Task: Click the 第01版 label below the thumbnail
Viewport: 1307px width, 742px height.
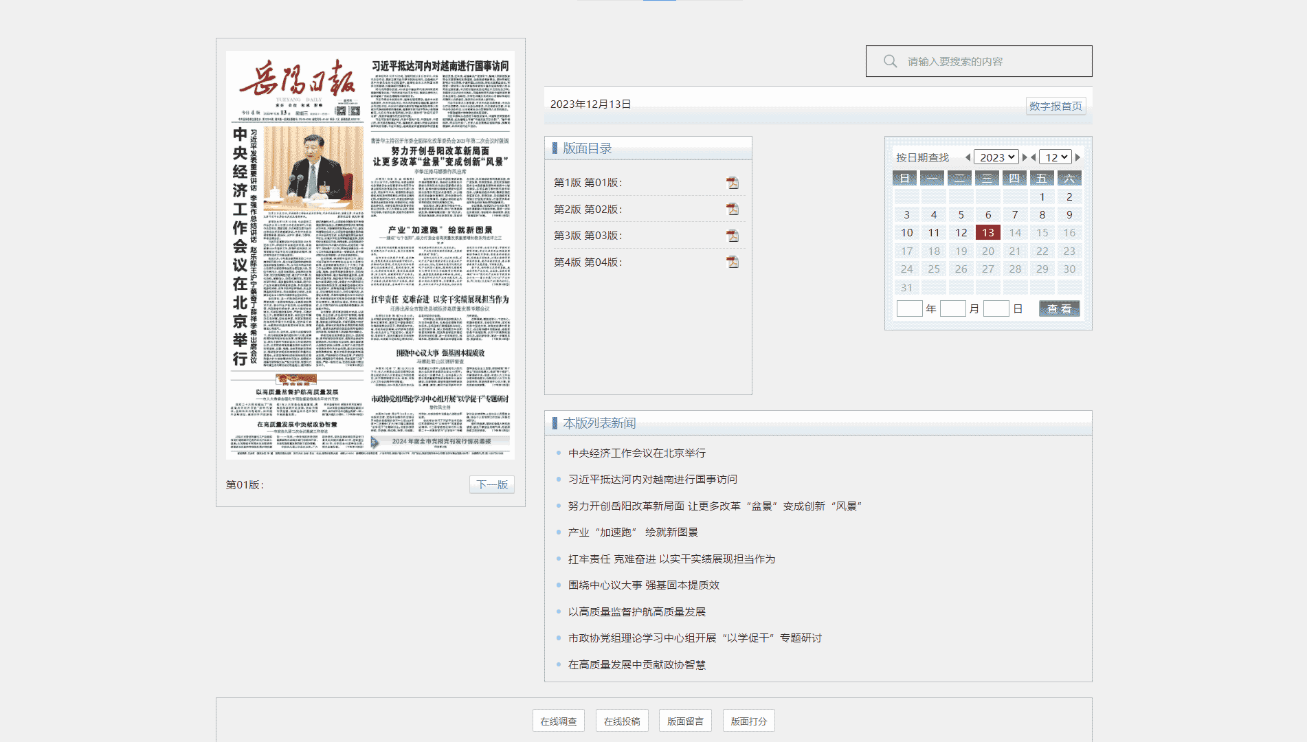Action: pos(245,484)
